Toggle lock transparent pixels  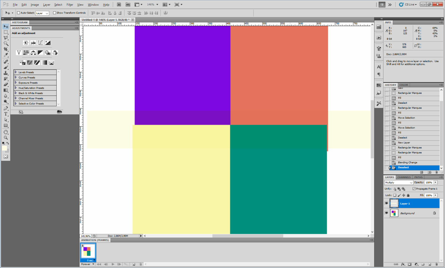tap(395, 195)
